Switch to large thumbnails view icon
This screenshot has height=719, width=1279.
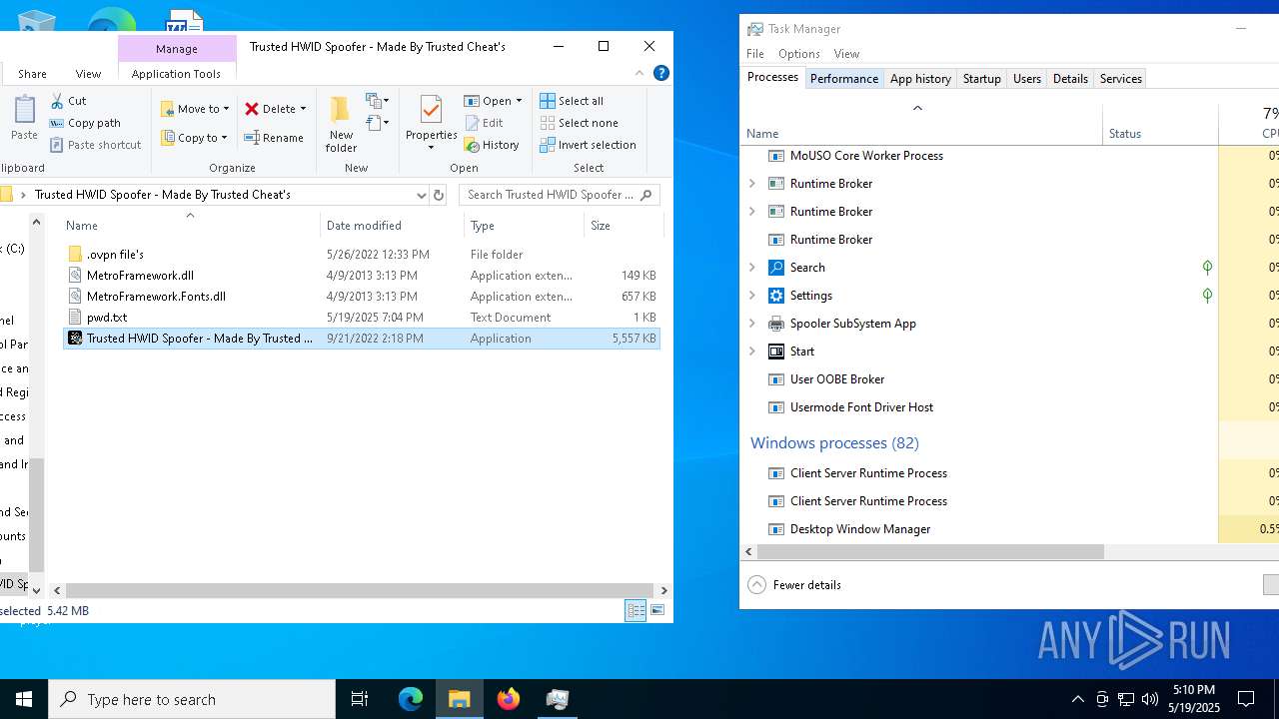pyautogui.click(x=657, y=610)
